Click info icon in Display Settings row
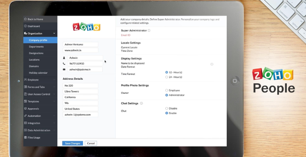 pos(212,64)
